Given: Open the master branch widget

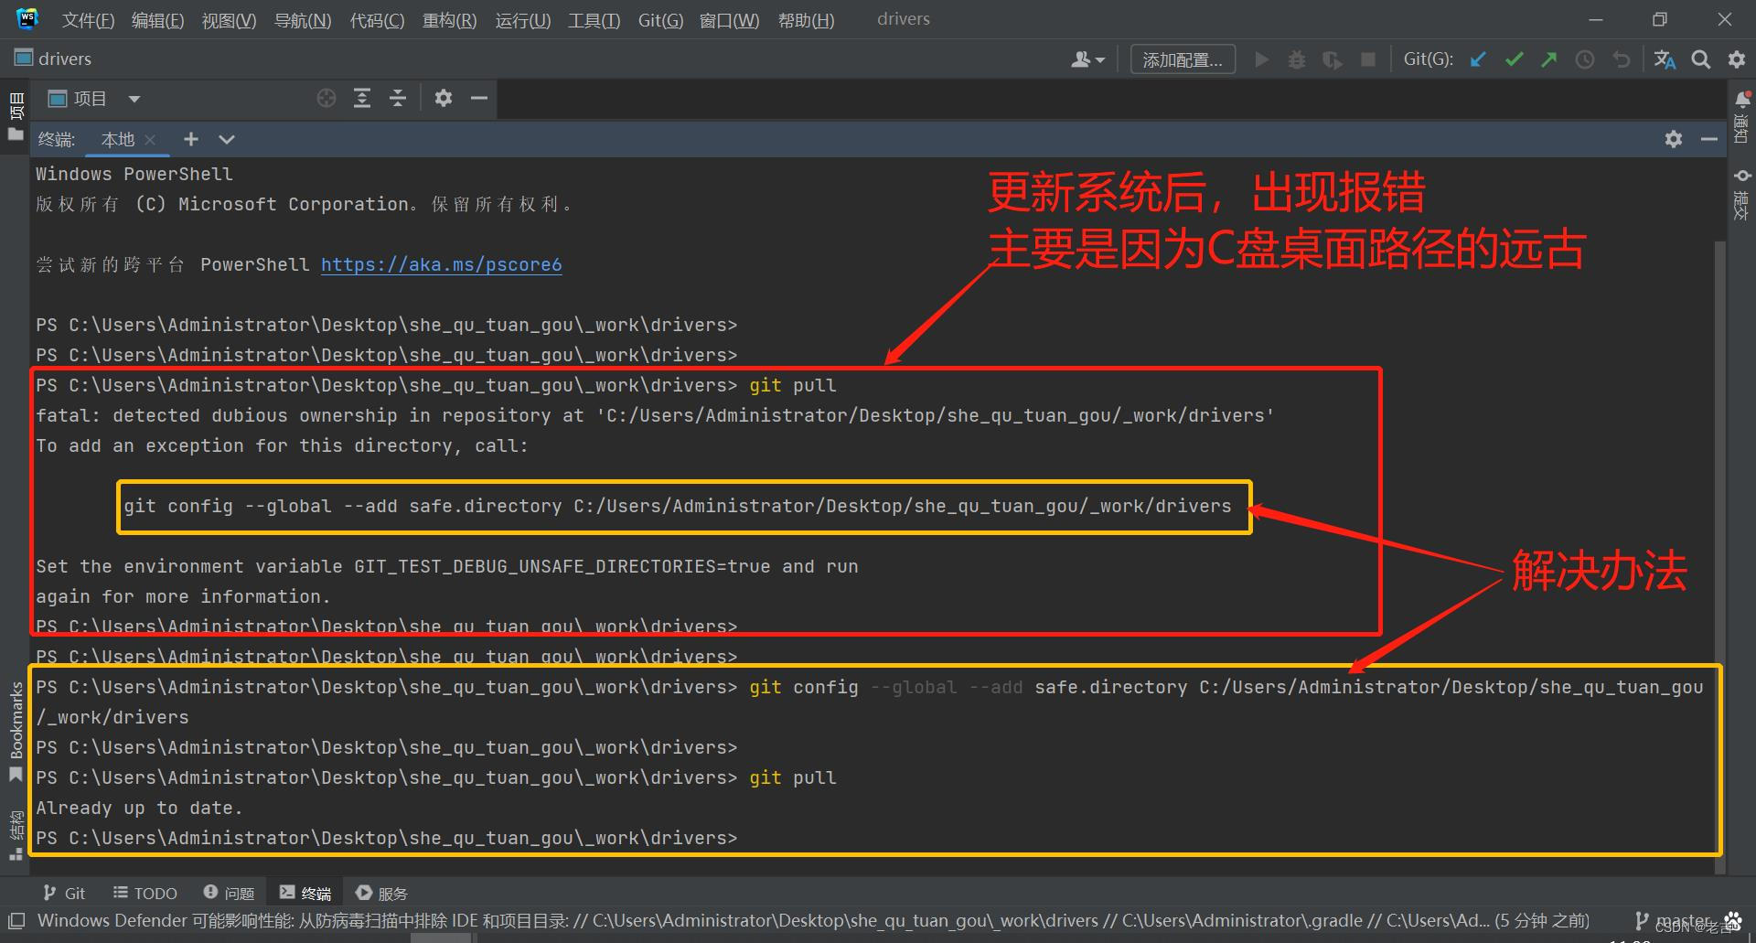Looking at the screenshot, I should tap(1673, 920).
